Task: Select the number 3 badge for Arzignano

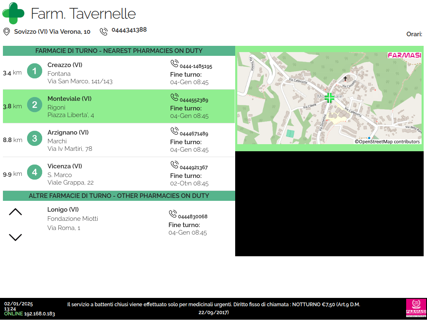Action: click(35, 138)
